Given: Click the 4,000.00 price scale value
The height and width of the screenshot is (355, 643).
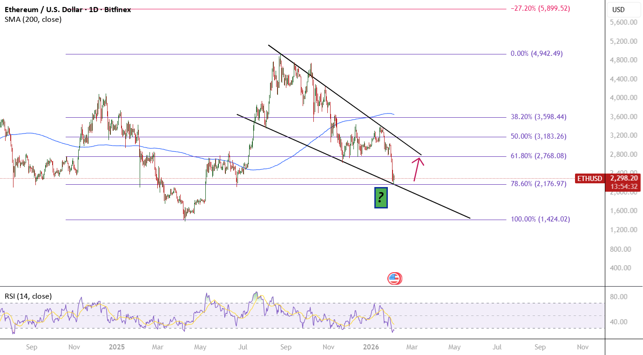Looking at the screenshot, I should coord(623,98).
